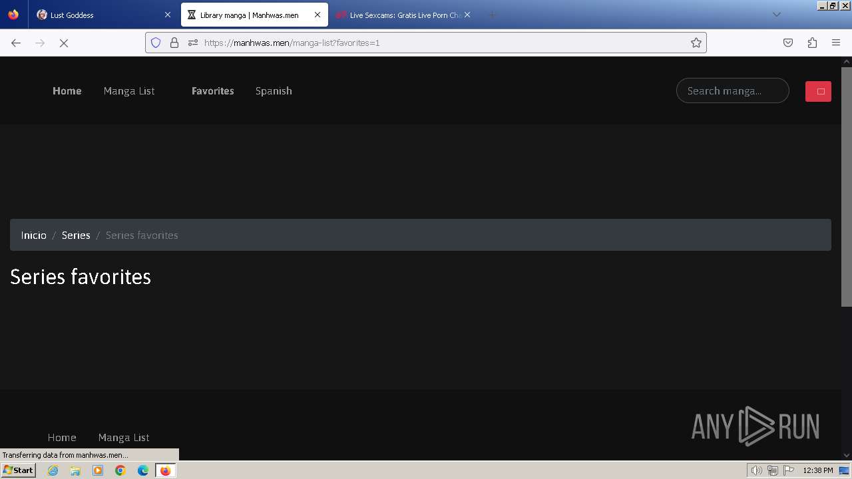Select Spanish in the top navigation
This screenshot has width=852, height=479.
pos(274,91)
